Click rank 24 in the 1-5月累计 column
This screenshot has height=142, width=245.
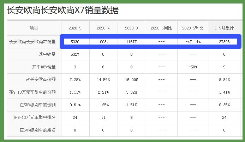[224, 117]
